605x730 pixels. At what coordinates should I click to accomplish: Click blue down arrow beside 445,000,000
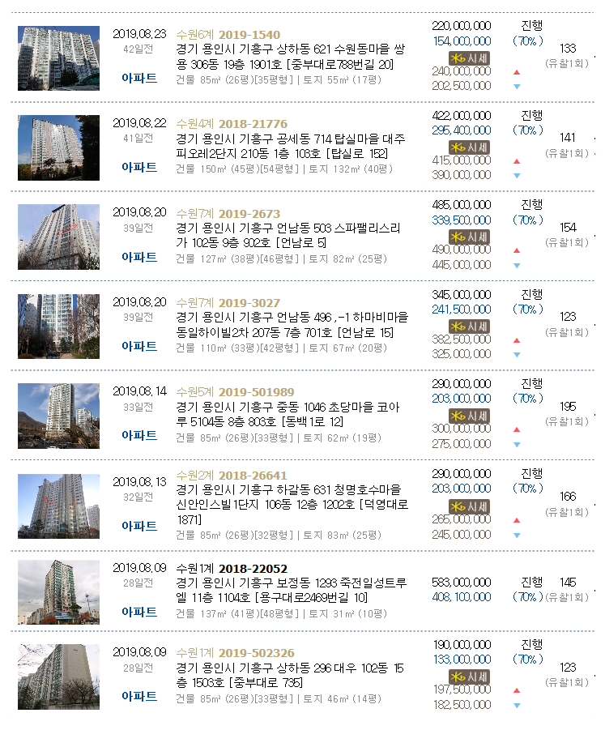517,266
